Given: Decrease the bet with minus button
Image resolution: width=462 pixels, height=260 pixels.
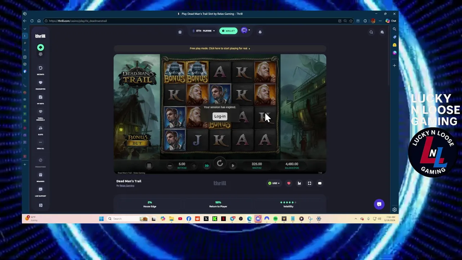Looking at the screenshot, I should (170, 166).
